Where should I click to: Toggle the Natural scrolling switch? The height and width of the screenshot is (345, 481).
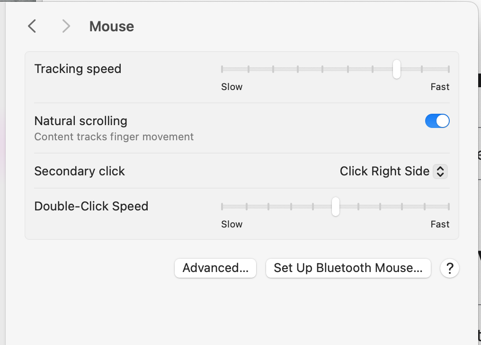pos(437,121)
